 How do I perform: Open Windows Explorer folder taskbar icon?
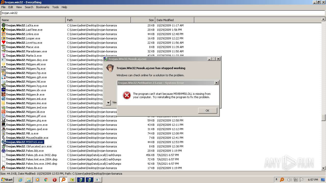point(29,180)
